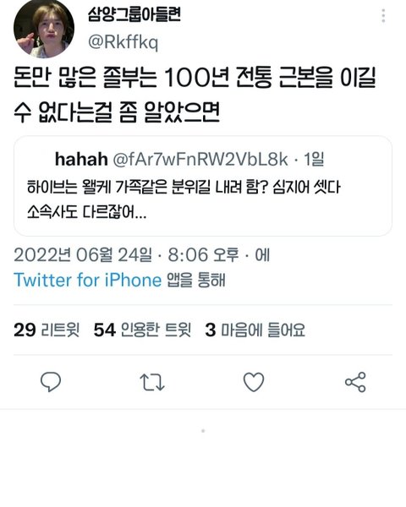Image resolution: width=406 pixels, height=507 pixels.
Task: View the 54 인용한 트윗 list
Action: pos(142,330)
